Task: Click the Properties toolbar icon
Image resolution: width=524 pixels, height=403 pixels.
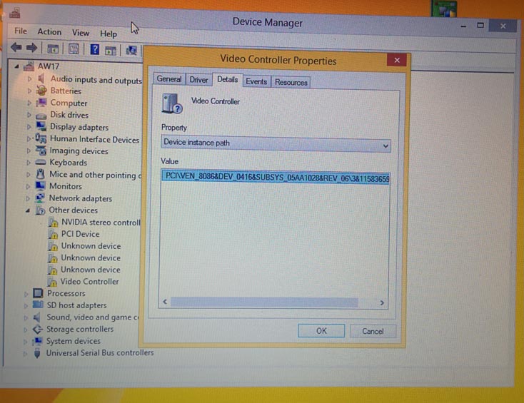Action: pyautogui.click(x=74, y=49)
